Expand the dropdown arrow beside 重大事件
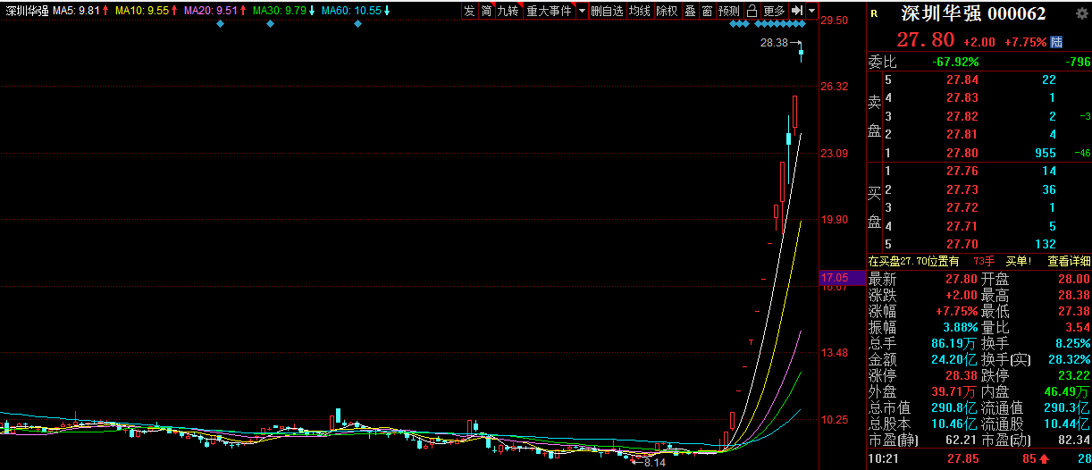 [582, 11]
